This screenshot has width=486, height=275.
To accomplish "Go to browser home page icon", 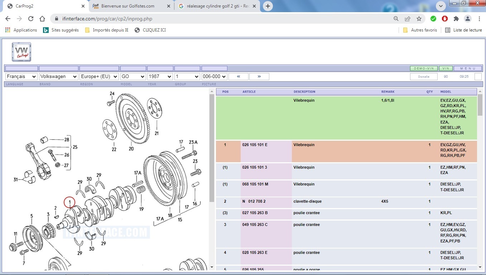I will (42, 19).
